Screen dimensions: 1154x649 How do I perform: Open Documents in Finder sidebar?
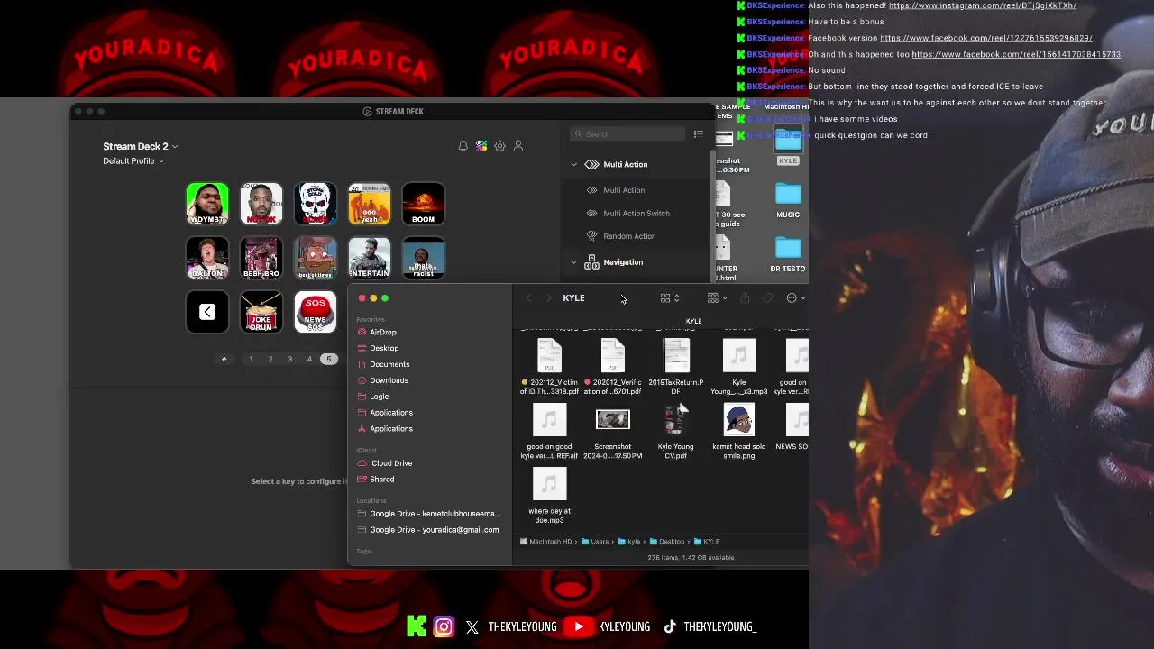pos(389,364)
